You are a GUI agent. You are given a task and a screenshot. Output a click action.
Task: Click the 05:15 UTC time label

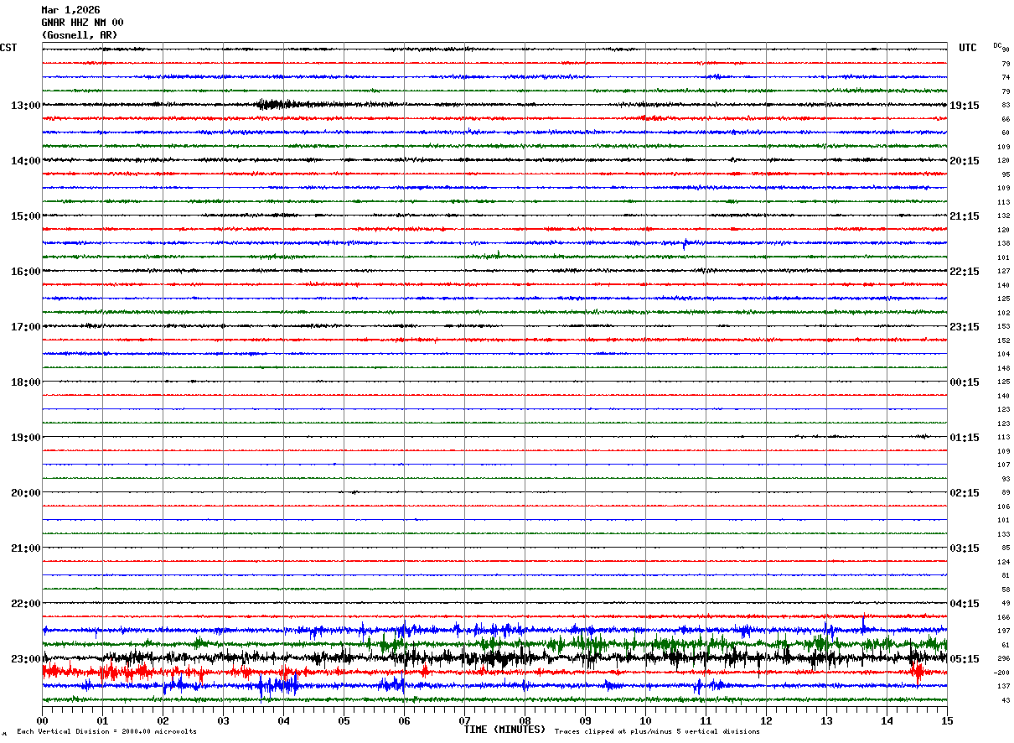pos(964,659)
